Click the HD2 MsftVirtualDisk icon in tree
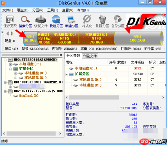Image resolution: width=167 pixels, height=145 pixels. 10,91
